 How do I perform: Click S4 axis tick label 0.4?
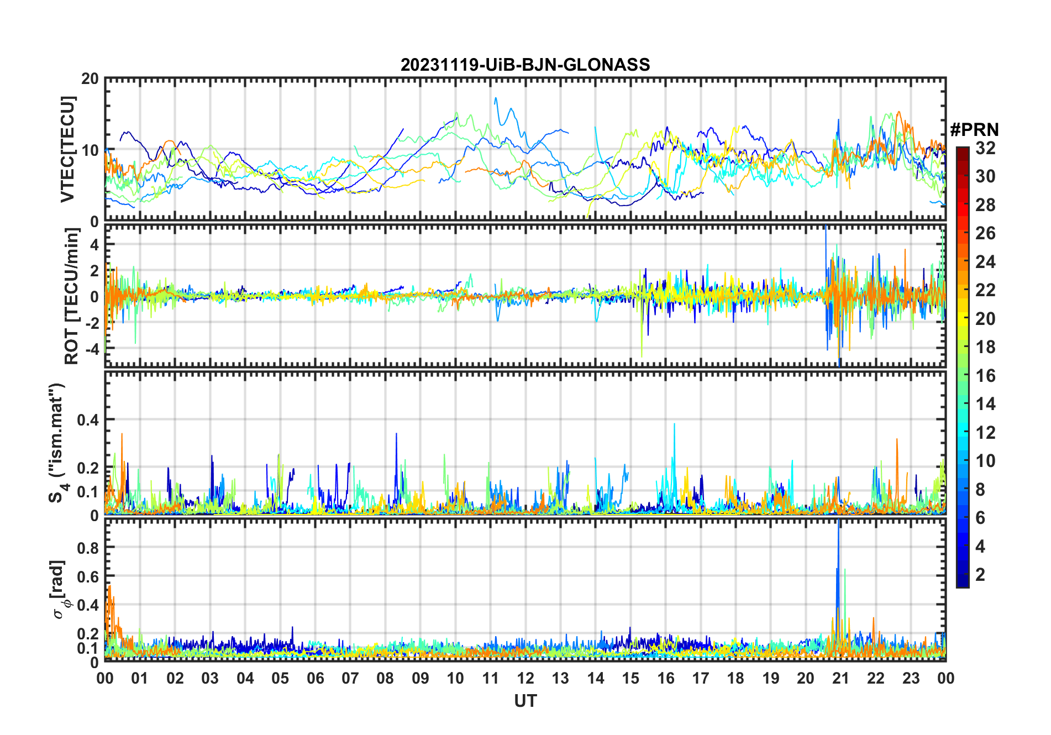click(x=88, y=420)
